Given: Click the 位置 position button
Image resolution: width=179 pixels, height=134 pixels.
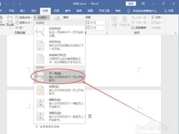Looking at the screenshot, I should click(114, 22).
